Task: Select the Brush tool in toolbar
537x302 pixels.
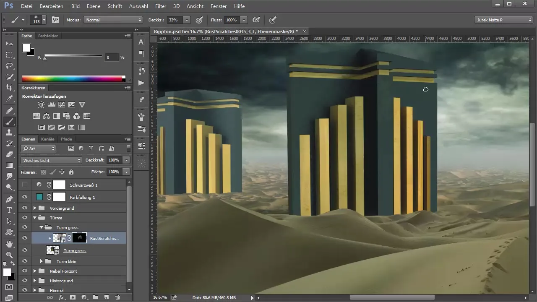Action: [9, 122]
